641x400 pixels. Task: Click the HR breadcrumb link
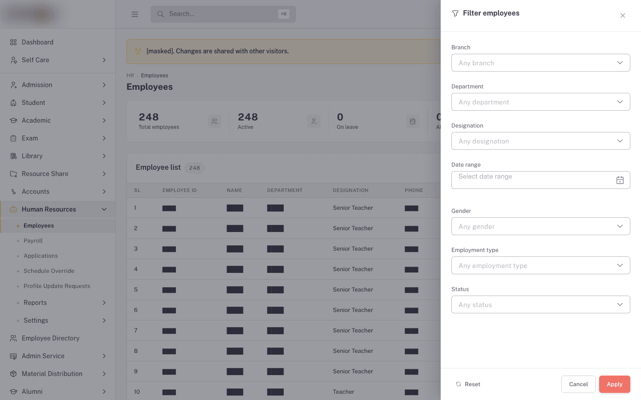(x=130, y=76)
